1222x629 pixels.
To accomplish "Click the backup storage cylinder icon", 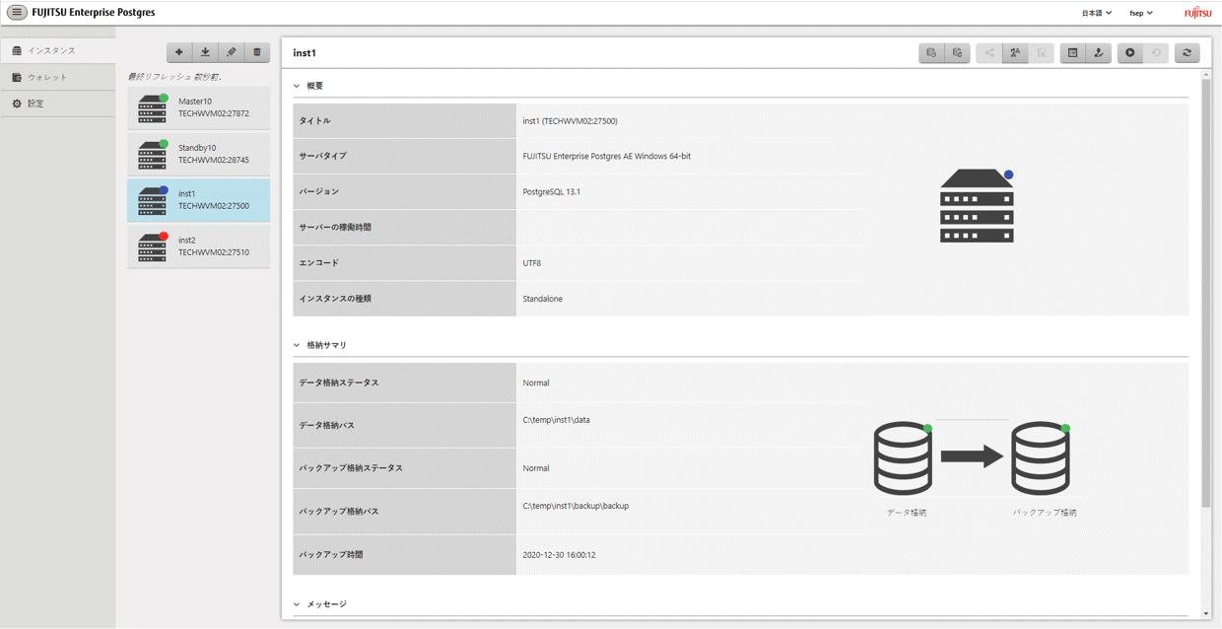I will [x=1041, y=458].
